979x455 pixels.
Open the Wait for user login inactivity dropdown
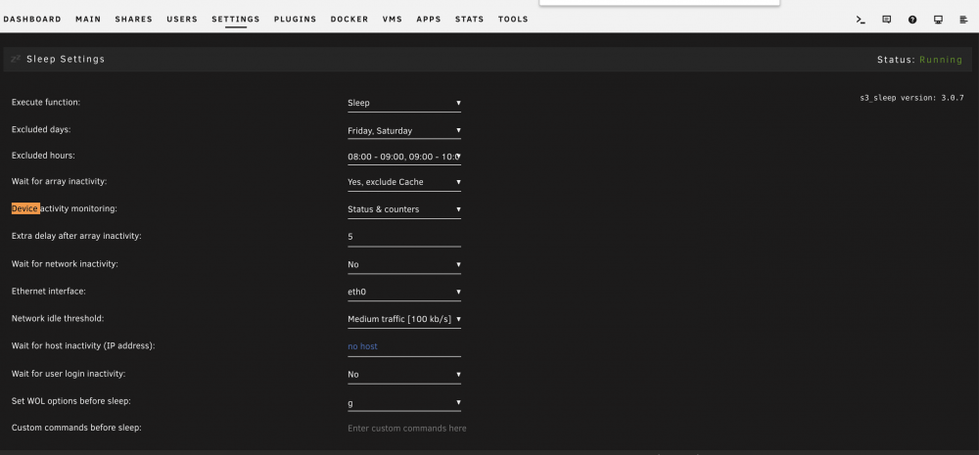tap(404, 375)
